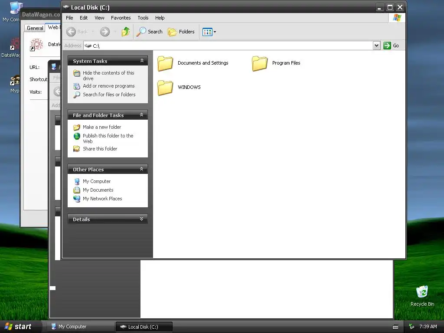Click the new folder icon

[x=77, y=127]
